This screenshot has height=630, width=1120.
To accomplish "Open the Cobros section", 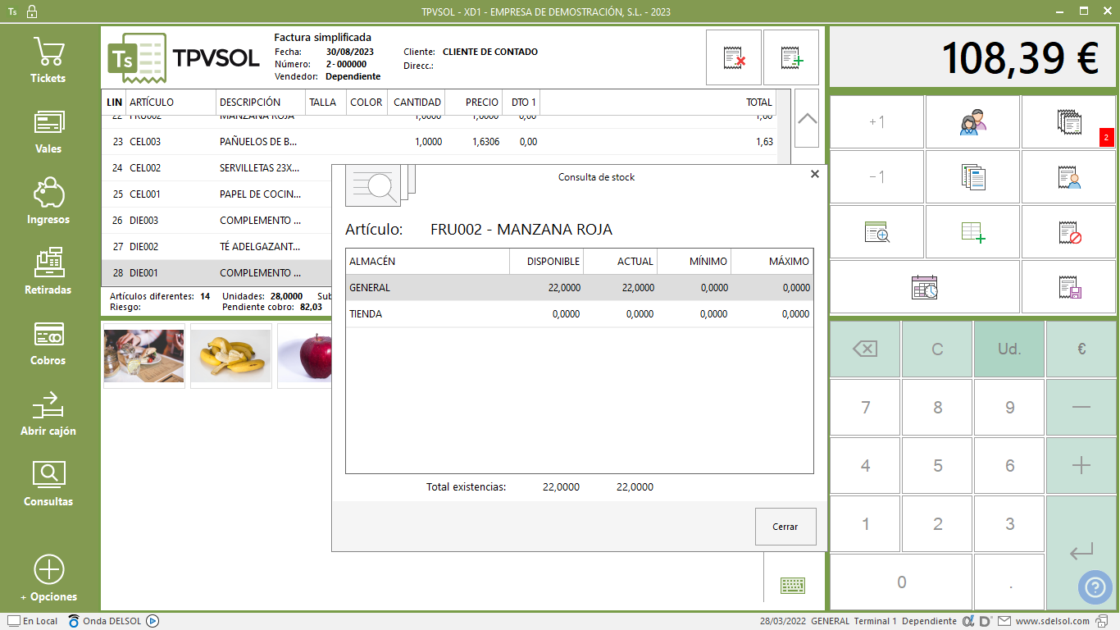I will pyautogui.click(x=48, y=342).
